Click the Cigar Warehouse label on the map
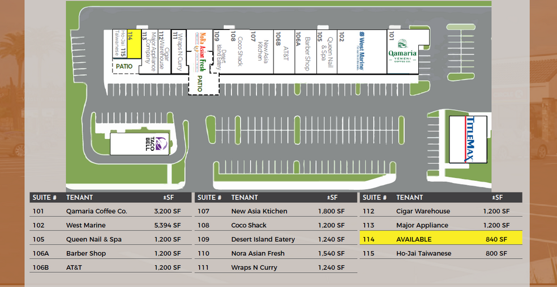This screenshot has width=557, height=287. 164,54
